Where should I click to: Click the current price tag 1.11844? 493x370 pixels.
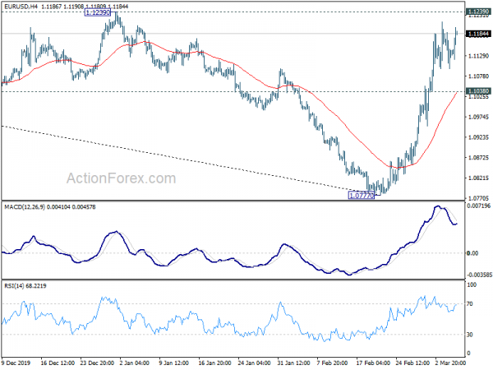(x=478, y=34)
